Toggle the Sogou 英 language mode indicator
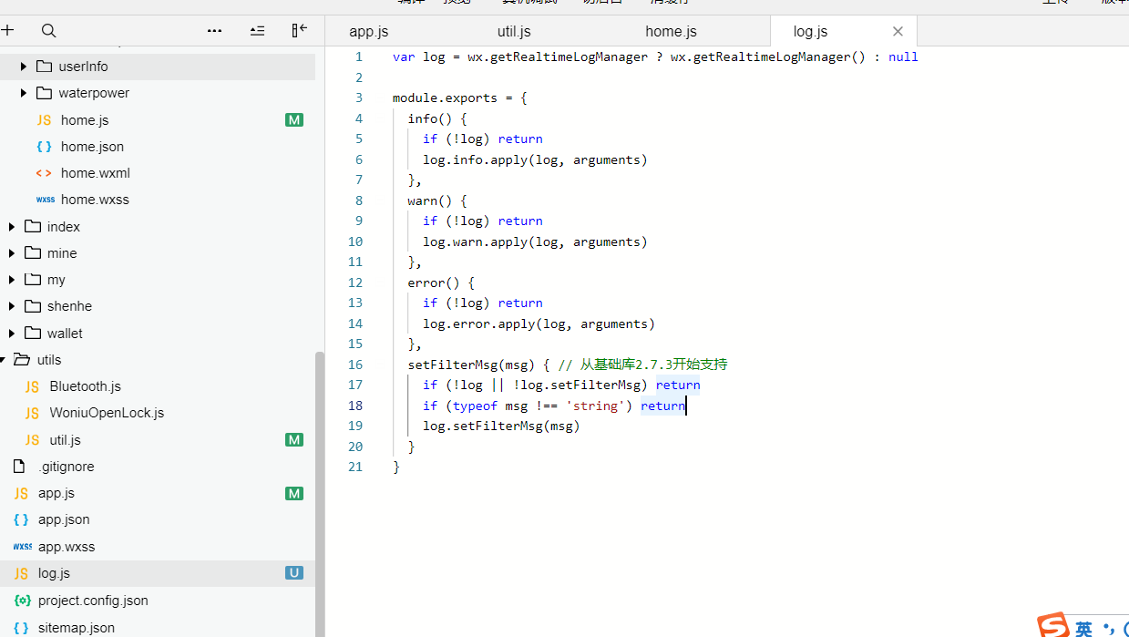 1083,629
